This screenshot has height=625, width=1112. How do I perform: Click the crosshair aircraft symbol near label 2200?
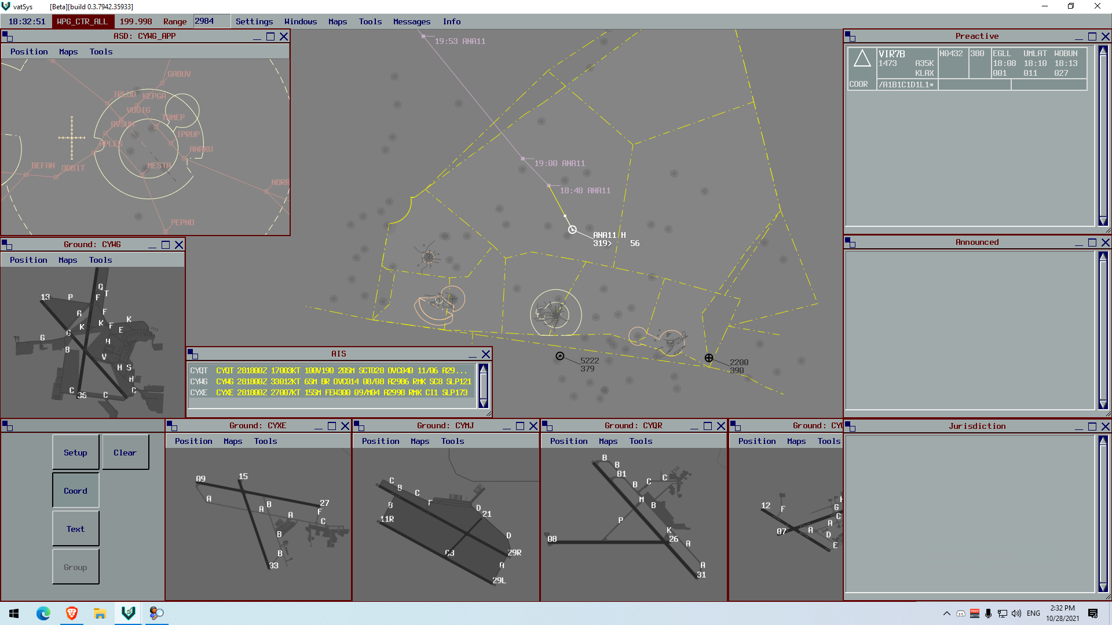click(x=709, y=358)
